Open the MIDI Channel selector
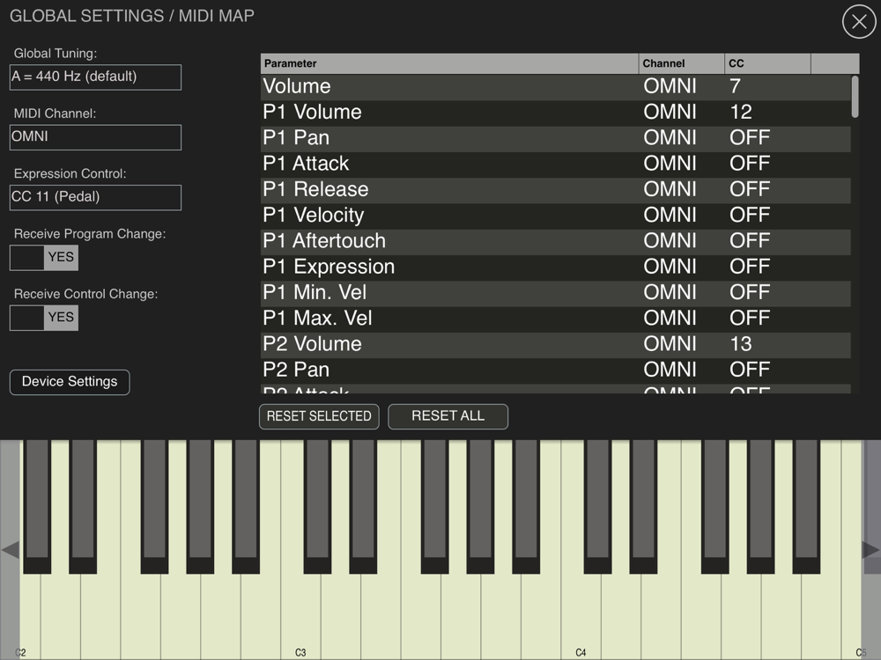Viewport: 881px width, 660px height. 95,137
